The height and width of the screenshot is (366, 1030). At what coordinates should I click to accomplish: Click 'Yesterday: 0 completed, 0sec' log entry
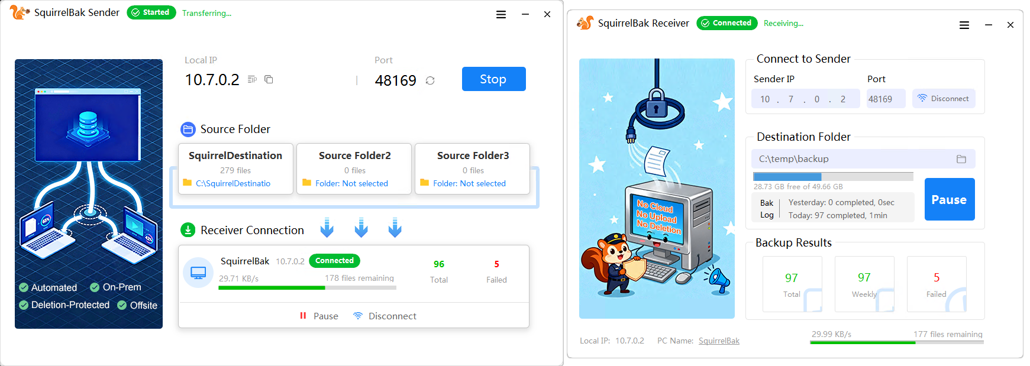[x=841, y=203]
